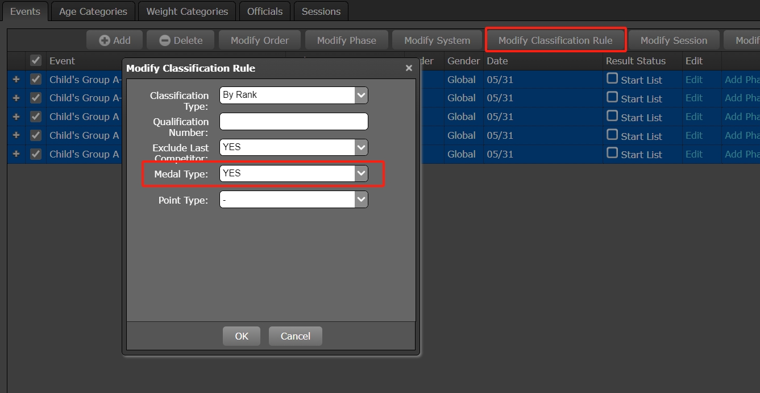Switch to the Officials tab
The width and height of the screenshot is (760, 393).
click(x=265, y=11)
